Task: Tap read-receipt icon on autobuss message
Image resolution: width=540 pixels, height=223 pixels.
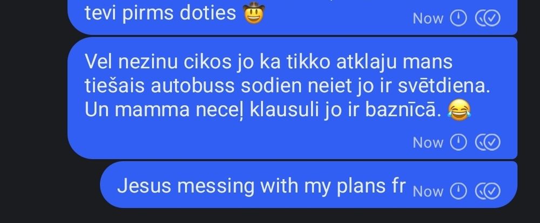Action: (488, 142)
